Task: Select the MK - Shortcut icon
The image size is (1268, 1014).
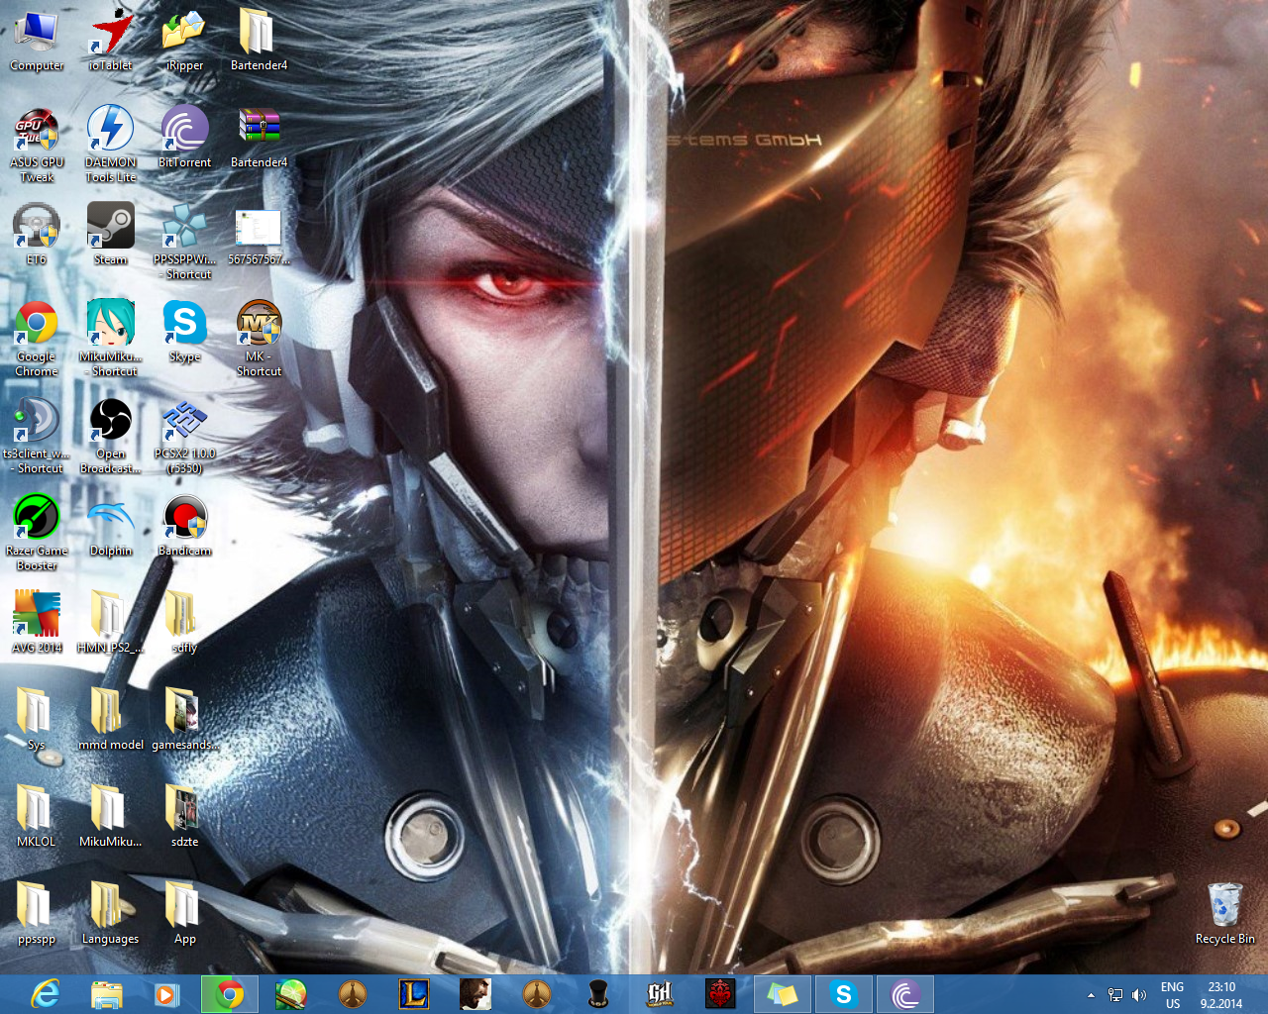Action: point(259,338)
